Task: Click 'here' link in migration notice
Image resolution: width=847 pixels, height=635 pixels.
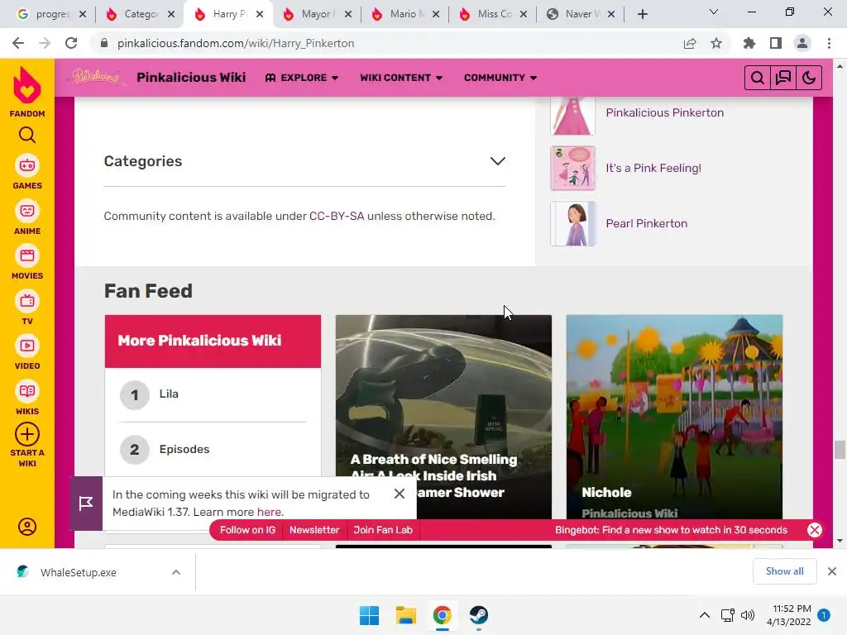Action: pyautogui.click(x=269, y=511)
